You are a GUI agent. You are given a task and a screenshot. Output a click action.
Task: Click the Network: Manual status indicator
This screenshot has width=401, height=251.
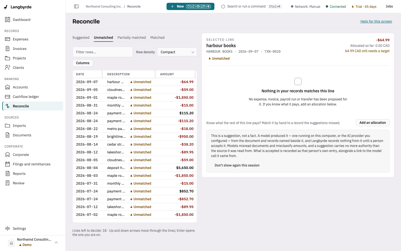click(x=305, y=6)
